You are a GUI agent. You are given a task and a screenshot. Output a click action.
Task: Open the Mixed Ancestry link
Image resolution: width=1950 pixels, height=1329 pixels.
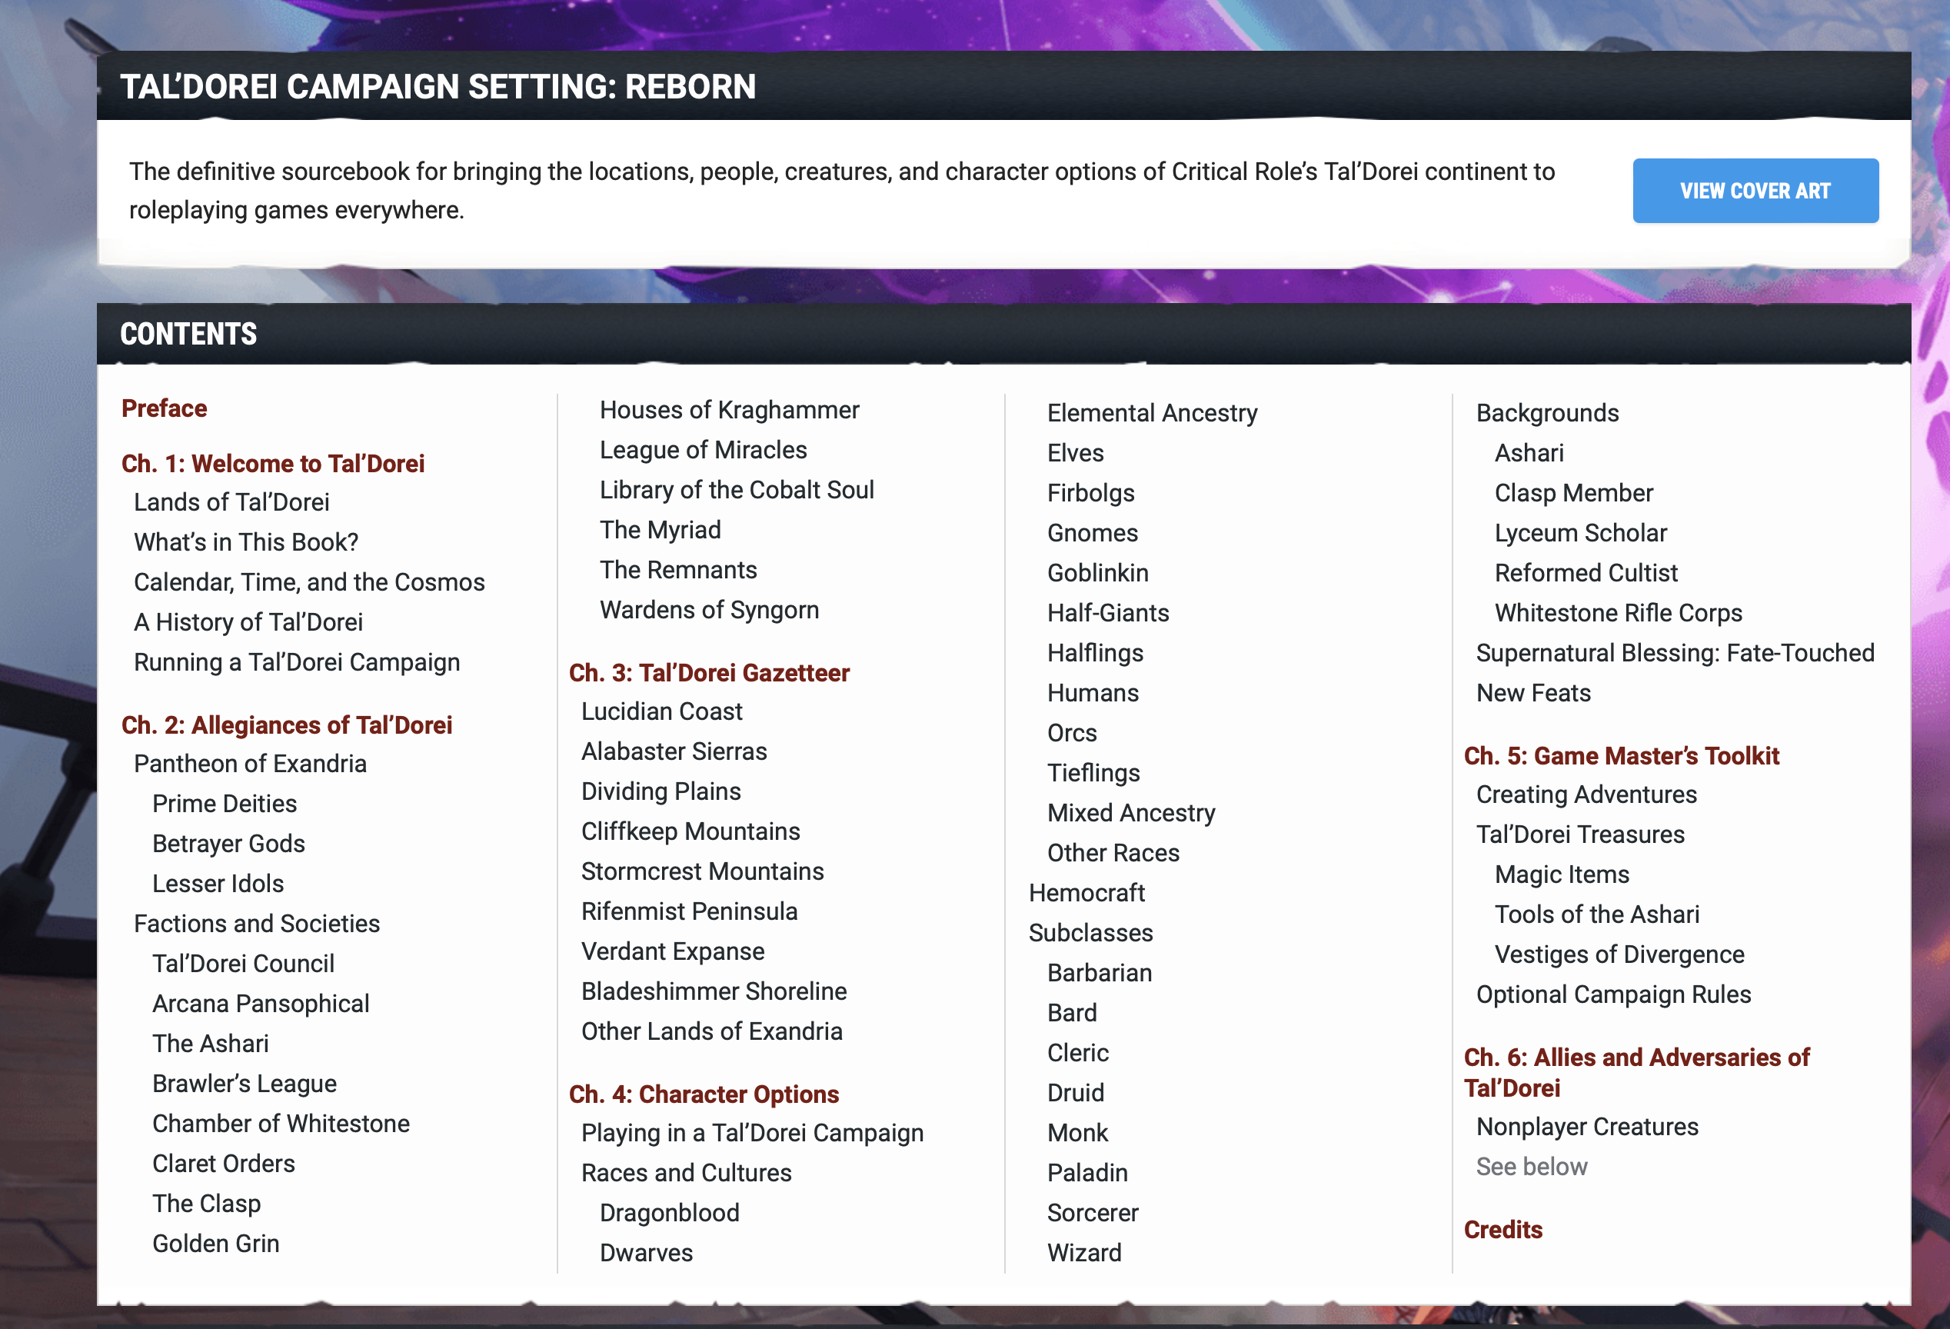pos(1131,813)
